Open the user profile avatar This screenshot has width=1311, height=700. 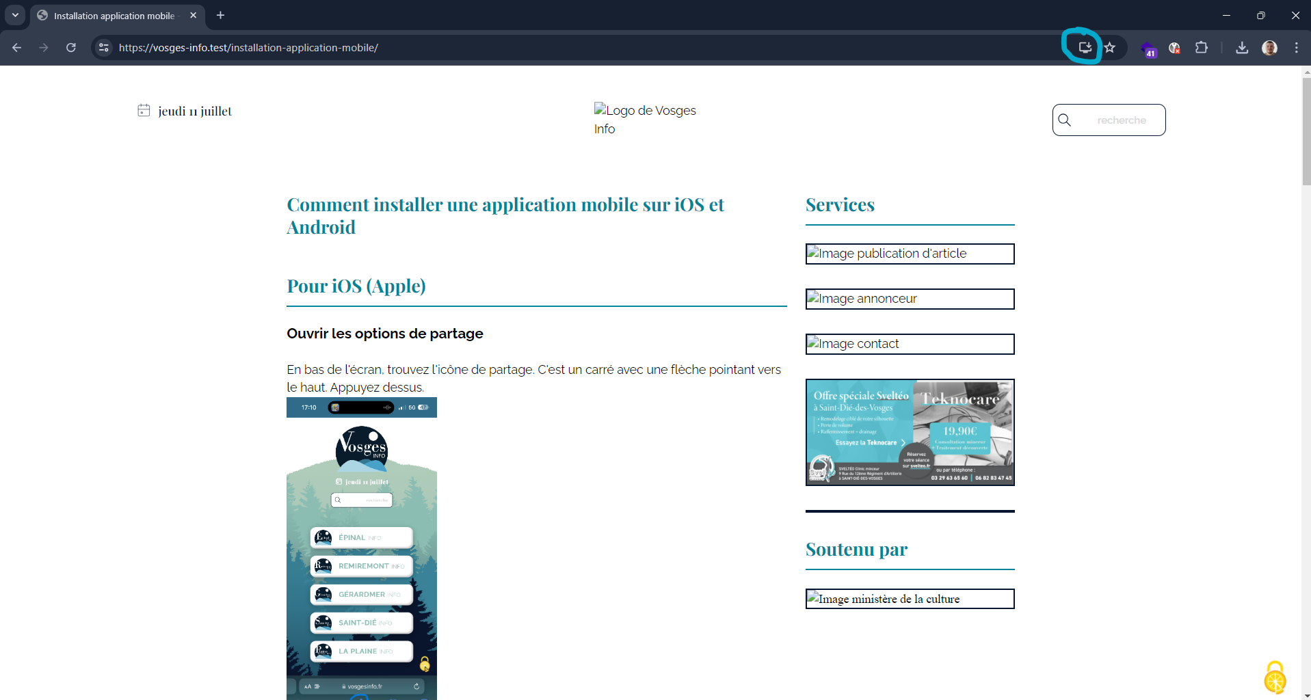tap(1270, 47)
